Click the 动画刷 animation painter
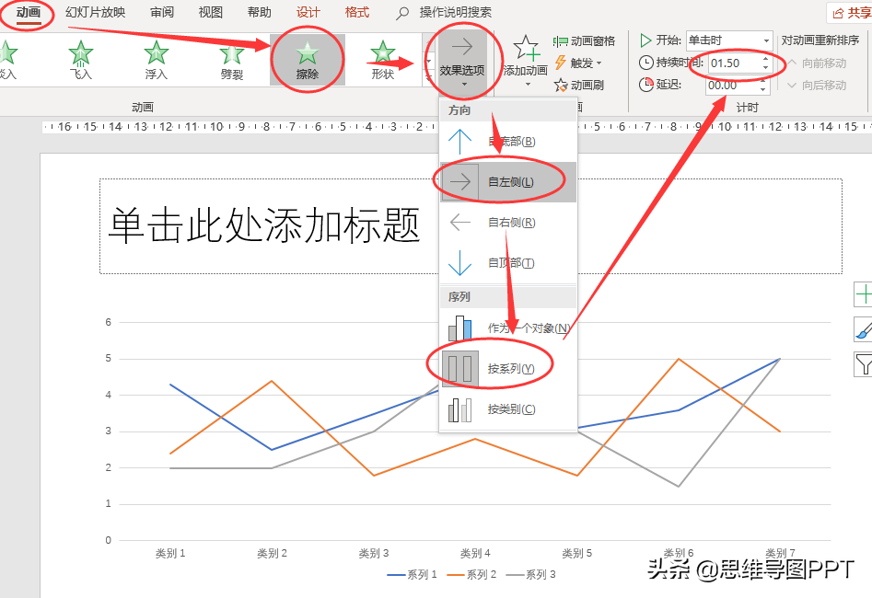The image size is (872, 598). point(579,86)
